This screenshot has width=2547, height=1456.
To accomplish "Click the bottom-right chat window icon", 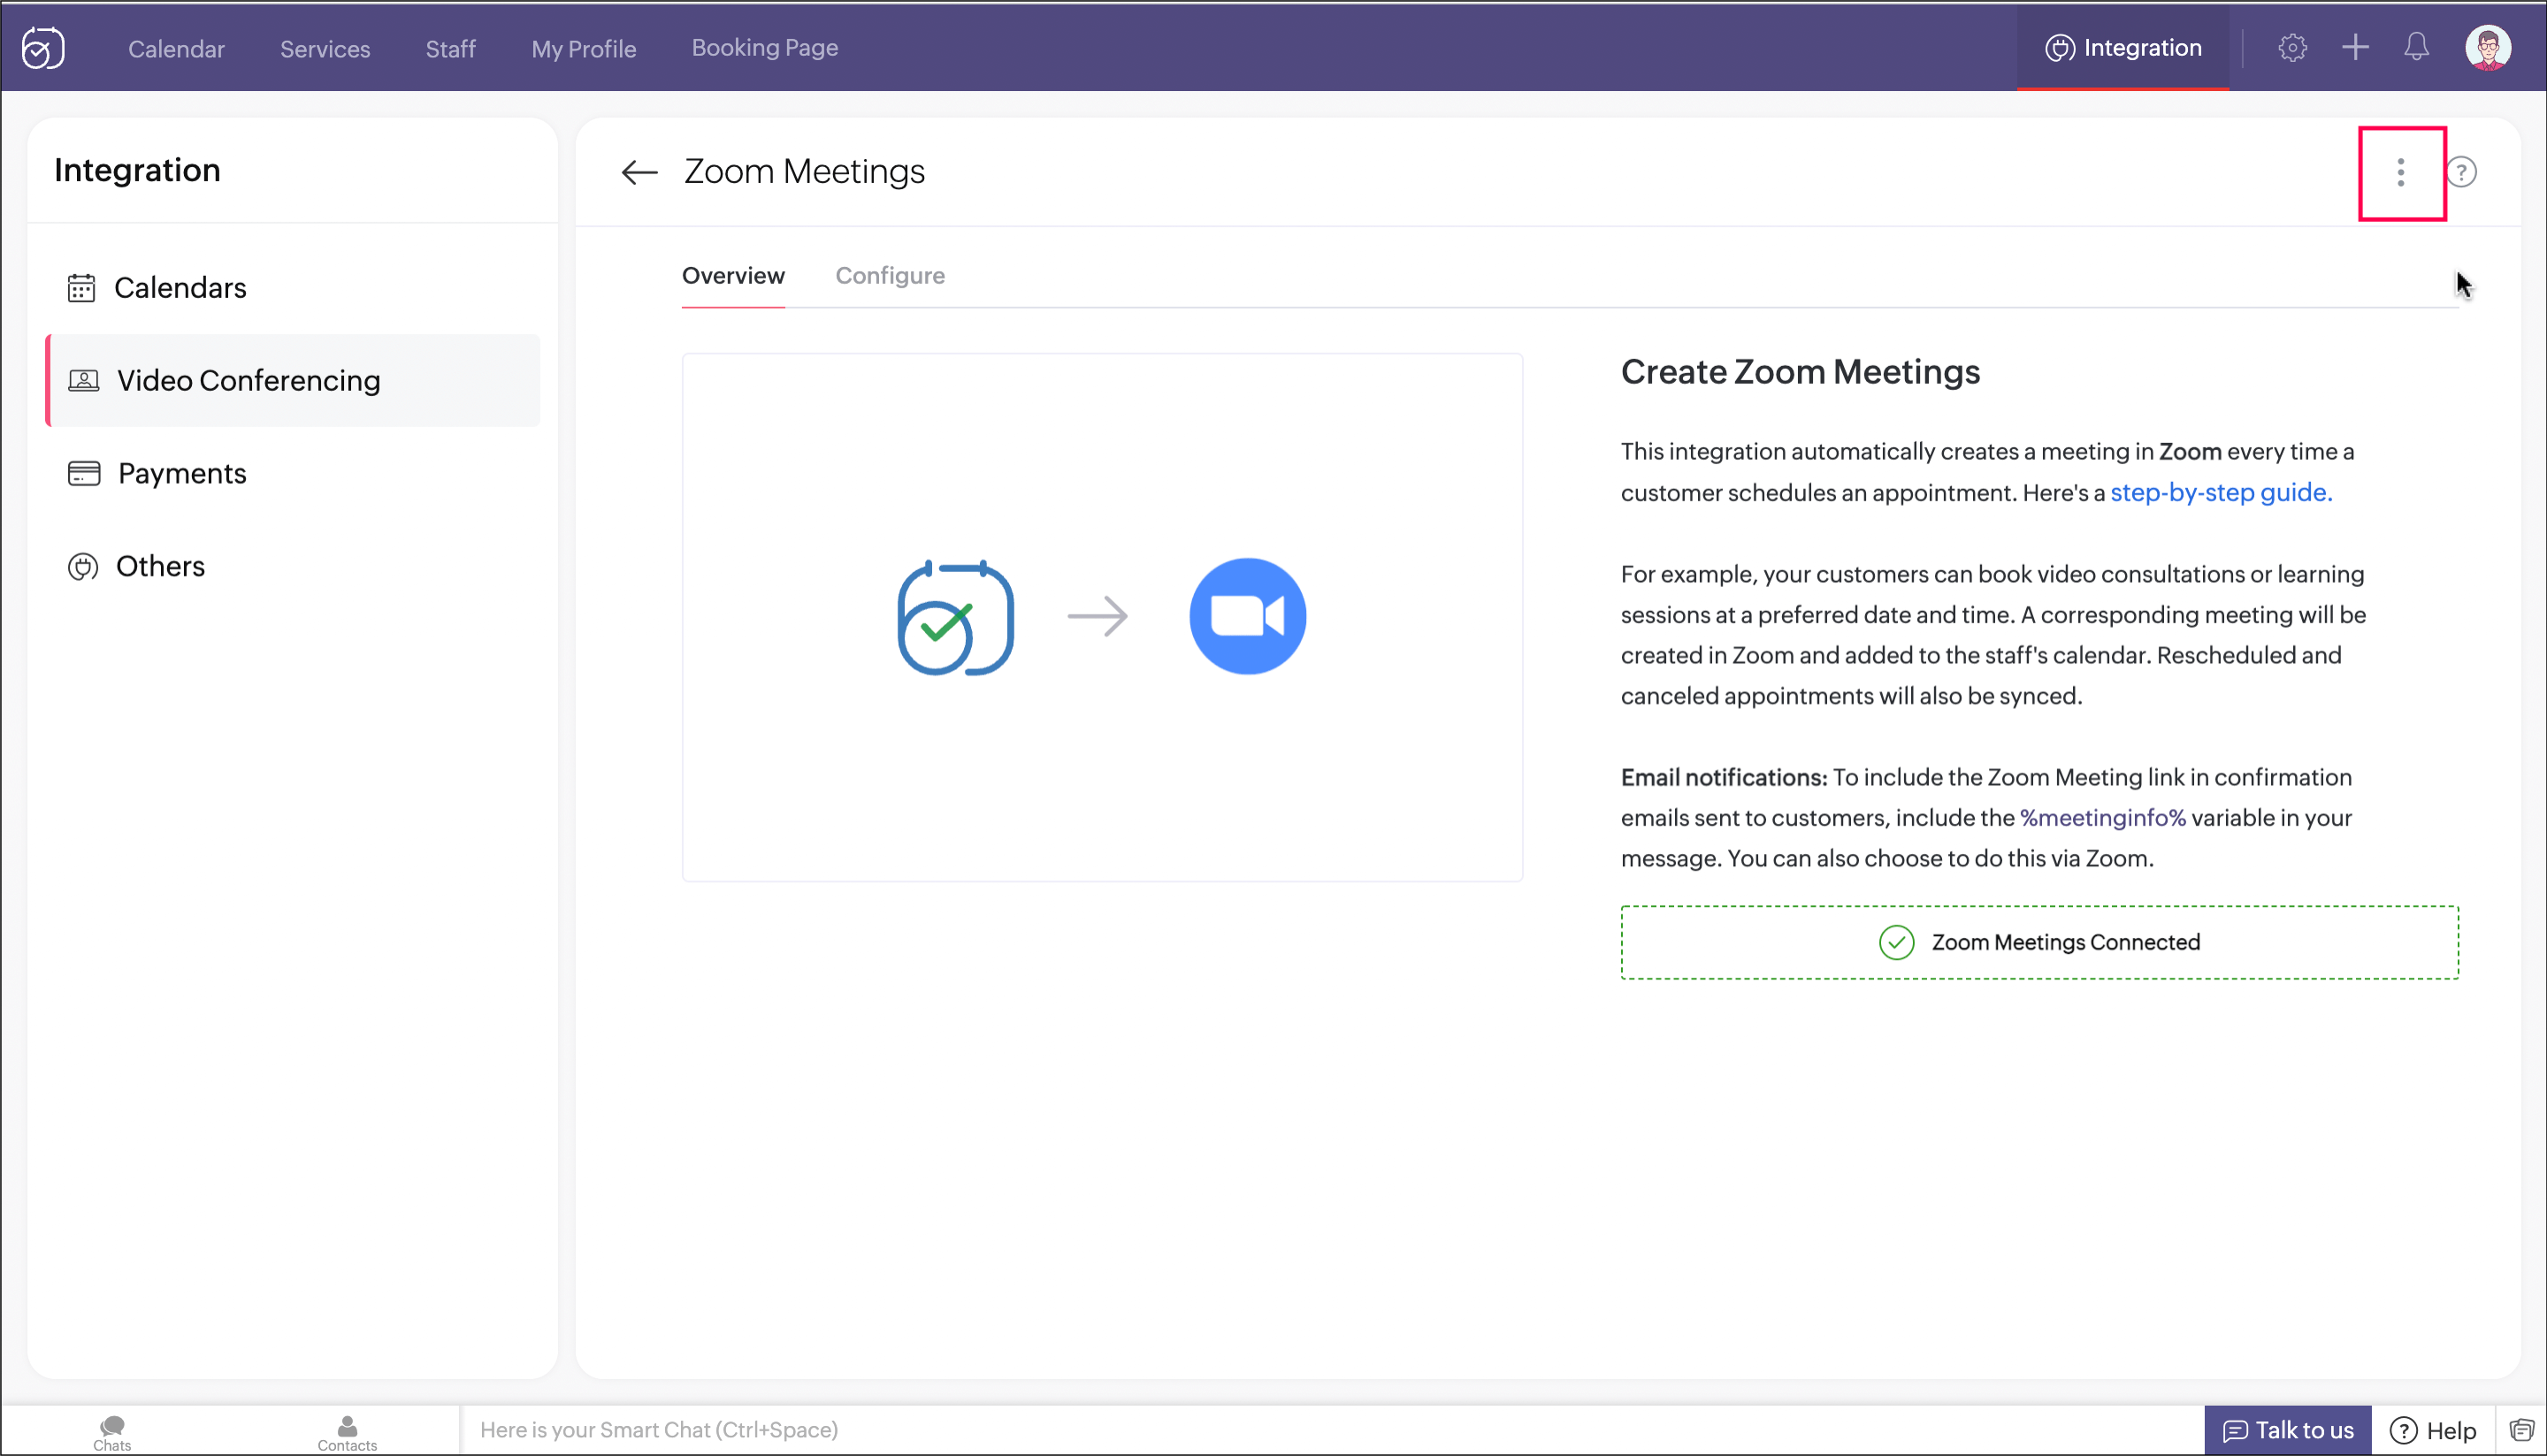I will pyautogui.click(x=2521, y=1430).
